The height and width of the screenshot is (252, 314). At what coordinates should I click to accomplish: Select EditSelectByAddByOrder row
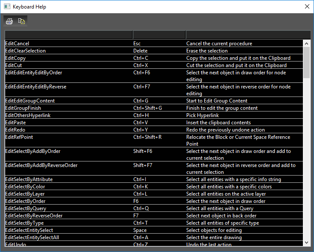pyautogui.click(x=154, y=154)
